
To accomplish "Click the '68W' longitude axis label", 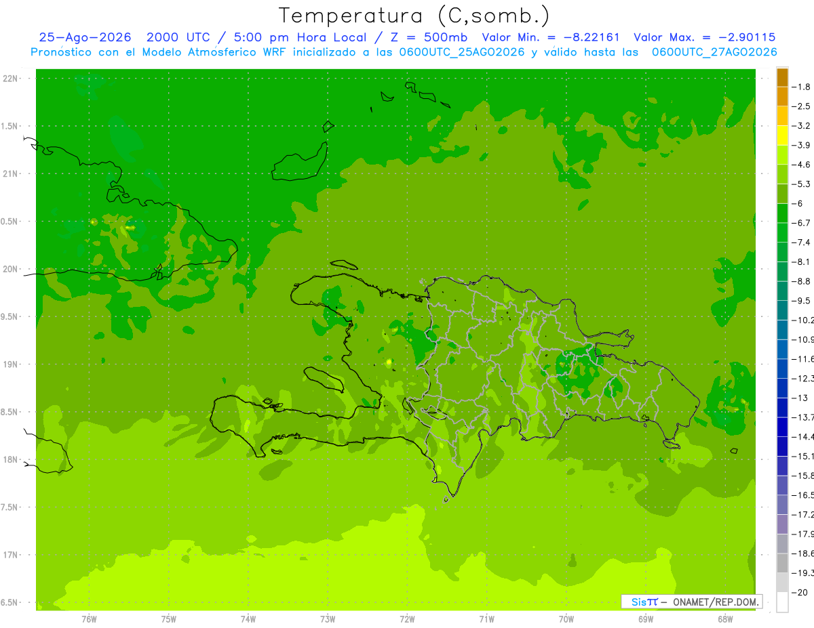I will pos(724,619).
